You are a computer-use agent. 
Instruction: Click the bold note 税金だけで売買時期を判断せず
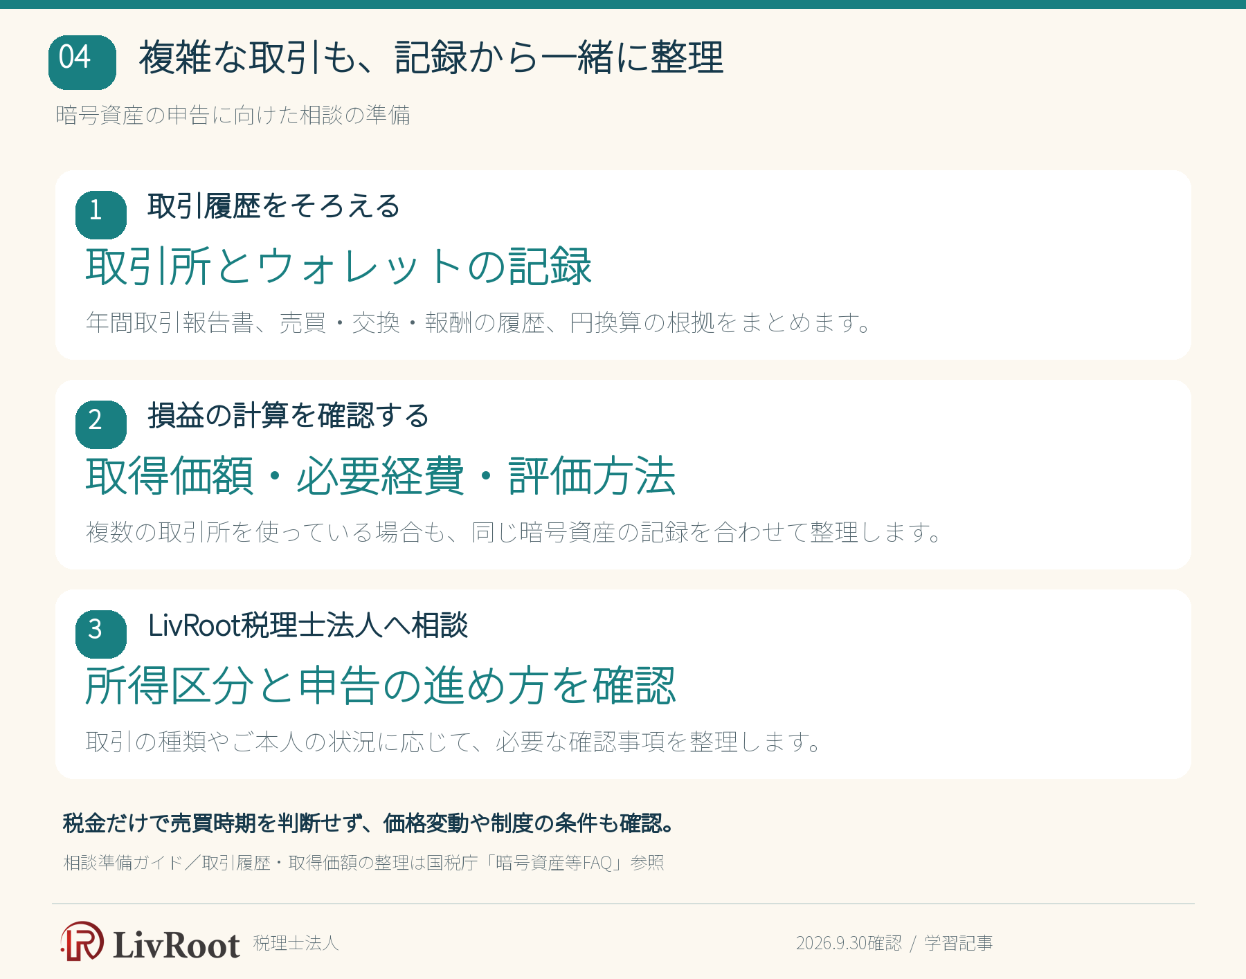[369, 823]
